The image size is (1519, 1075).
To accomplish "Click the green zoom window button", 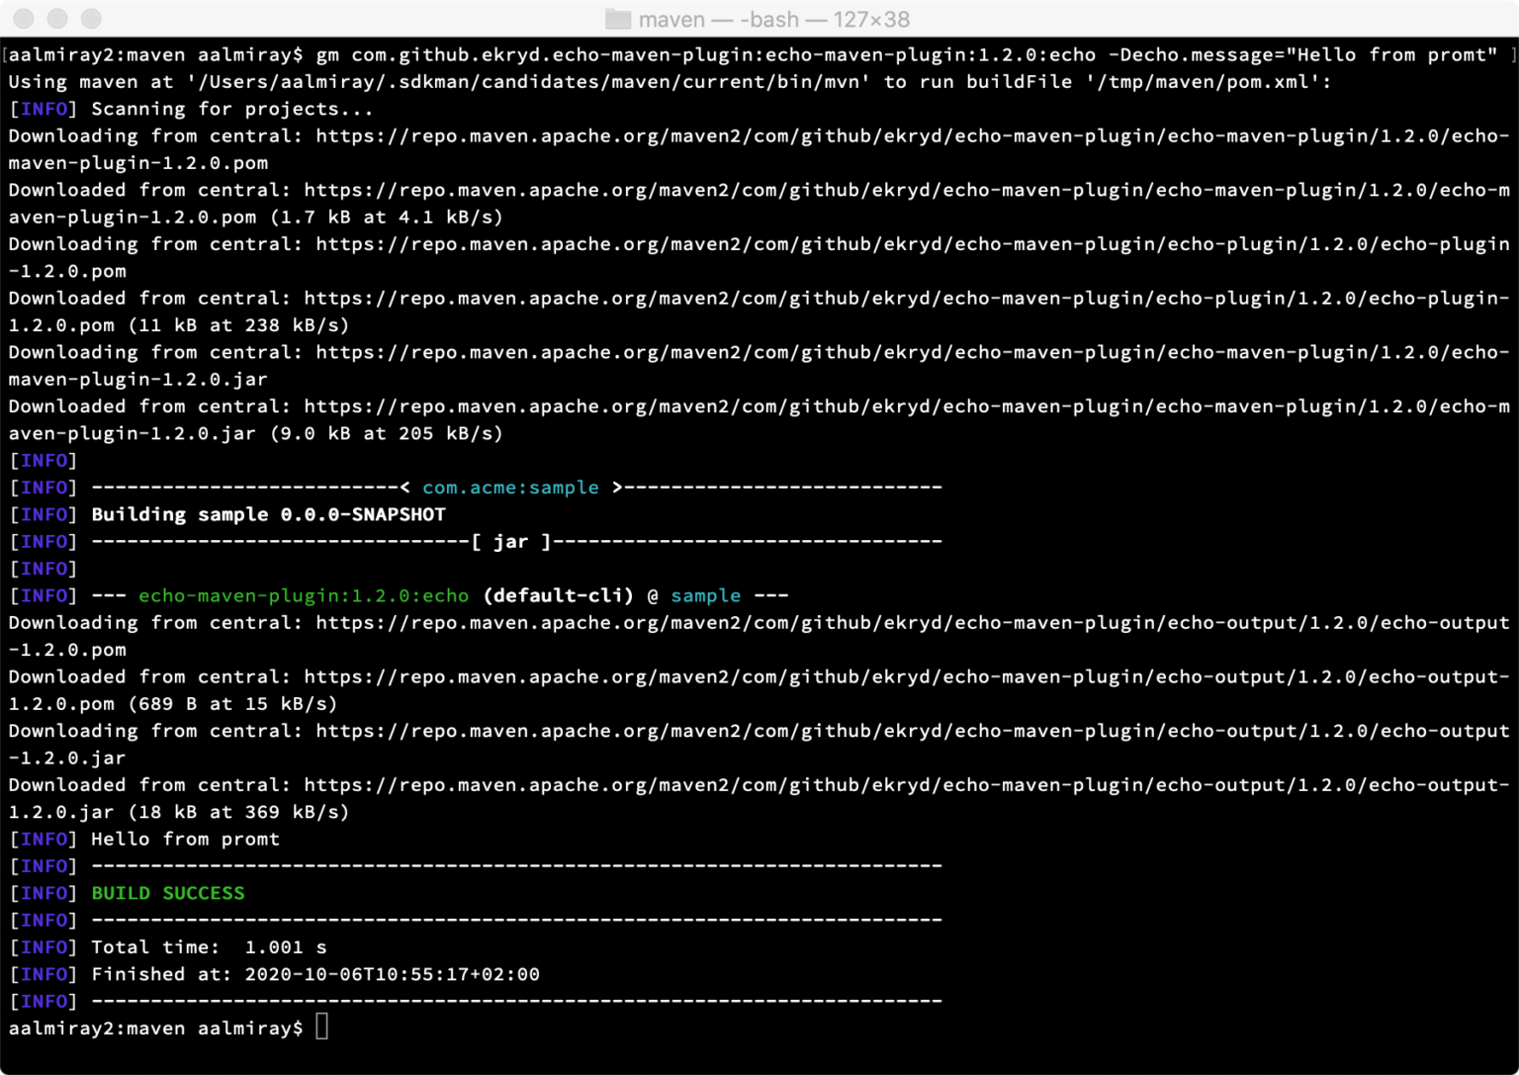I will (x=90, y=18).
